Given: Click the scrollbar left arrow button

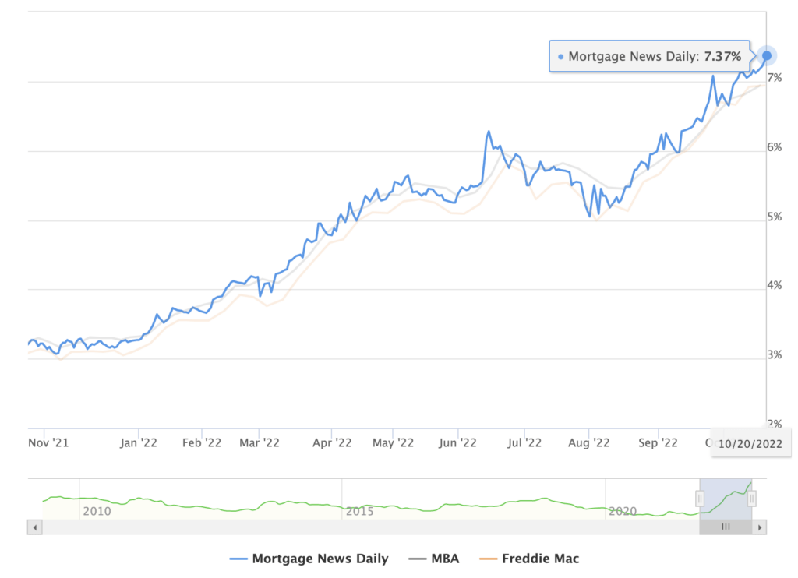Looking at the screenshot, I should coord(33,527).
